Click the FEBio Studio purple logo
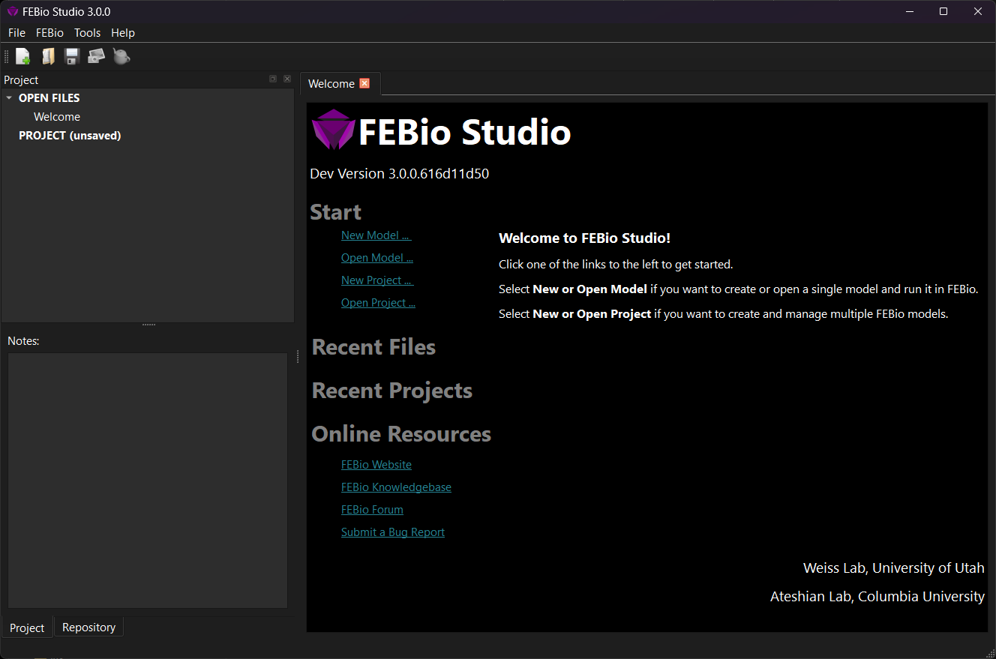The image size is (996, 659). pyautogui.click(x=333, y=130)
